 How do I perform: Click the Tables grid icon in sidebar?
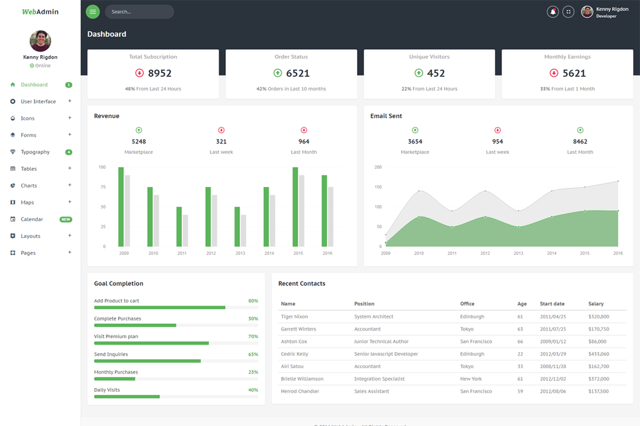pos(13,169)
